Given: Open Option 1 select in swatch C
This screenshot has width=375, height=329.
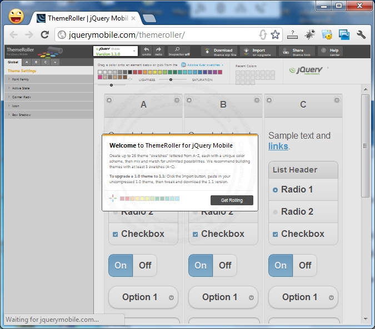Looking at the screenshot, I should 303,297.
